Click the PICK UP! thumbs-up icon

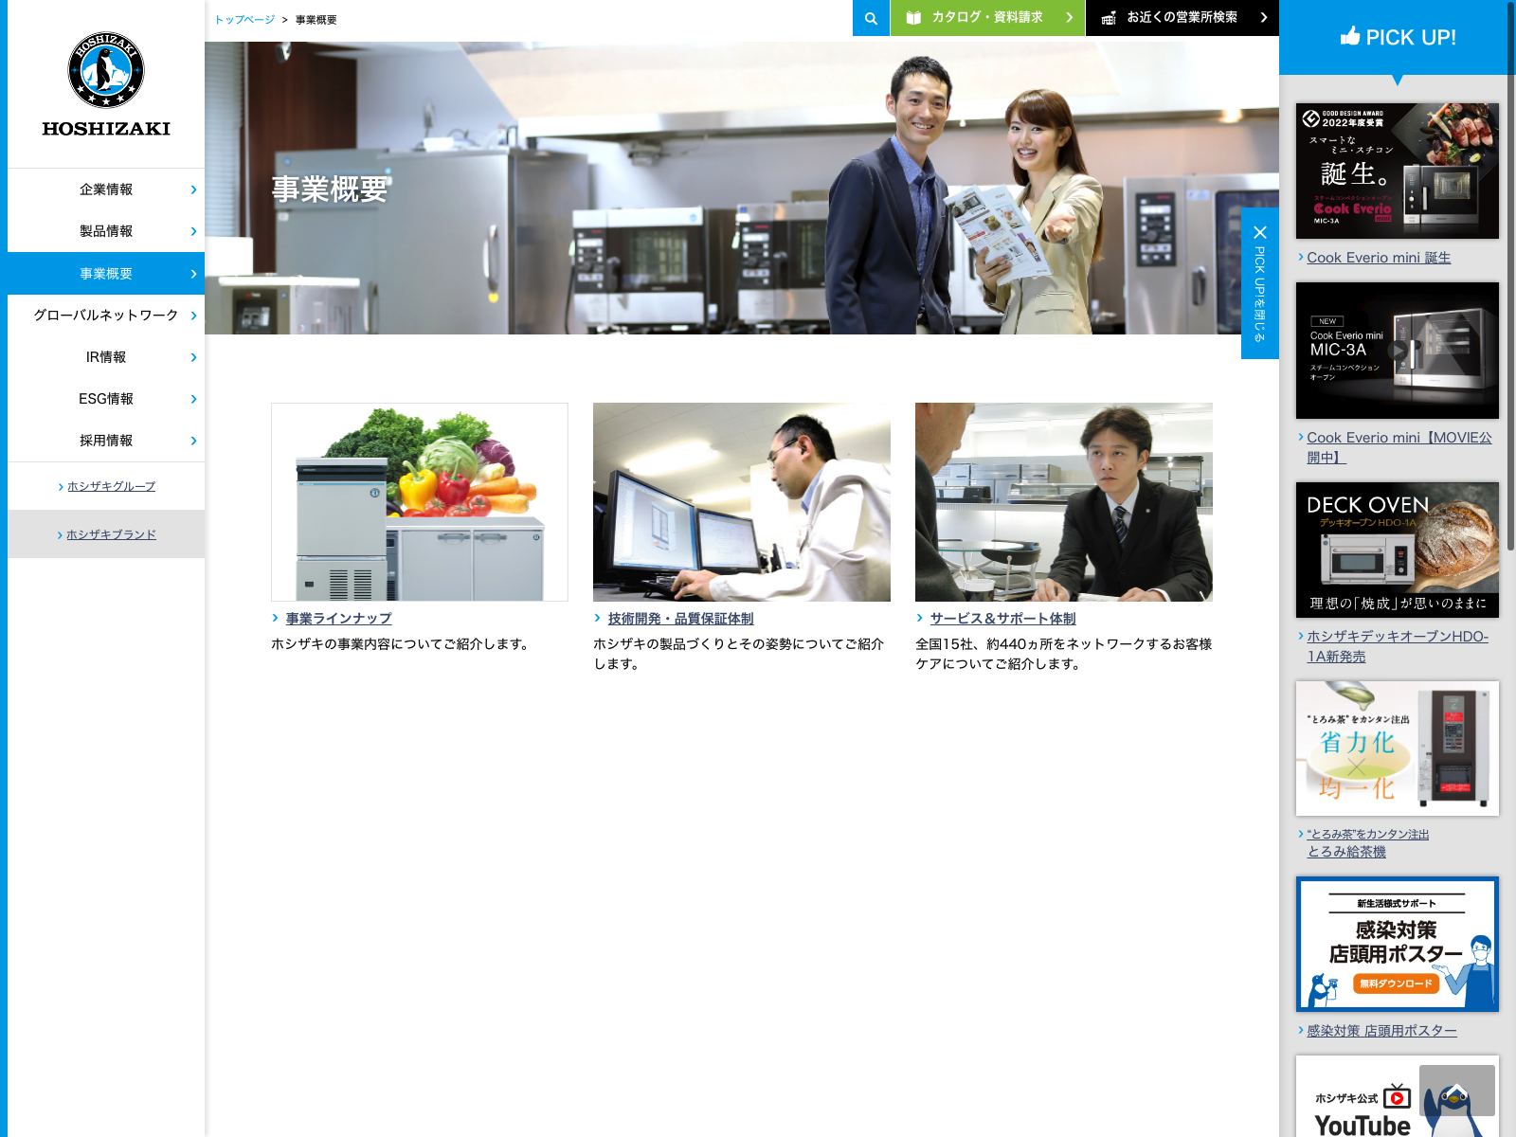pos(1350,37)
